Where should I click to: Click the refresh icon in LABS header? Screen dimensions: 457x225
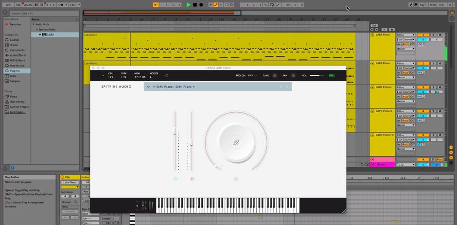click(x=167, y=75)
